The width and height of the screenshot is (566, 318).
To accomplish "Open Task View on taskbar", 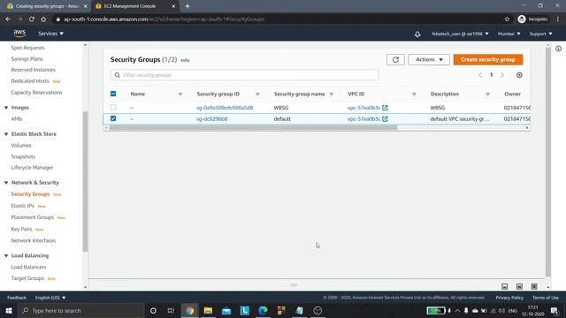I will click(x=171, y=310).
